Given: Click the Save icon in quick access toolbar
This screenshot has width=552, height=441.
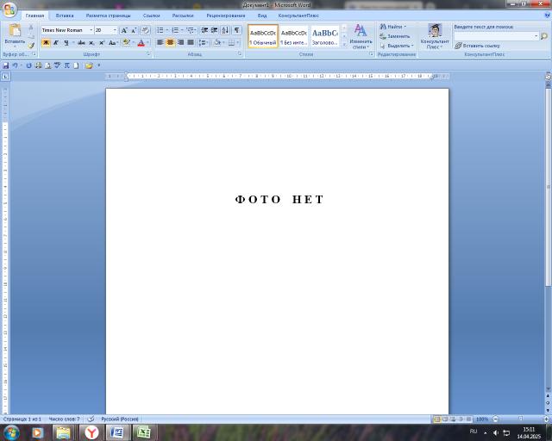Looking at the screenshot, I should (x=6, y=65).
